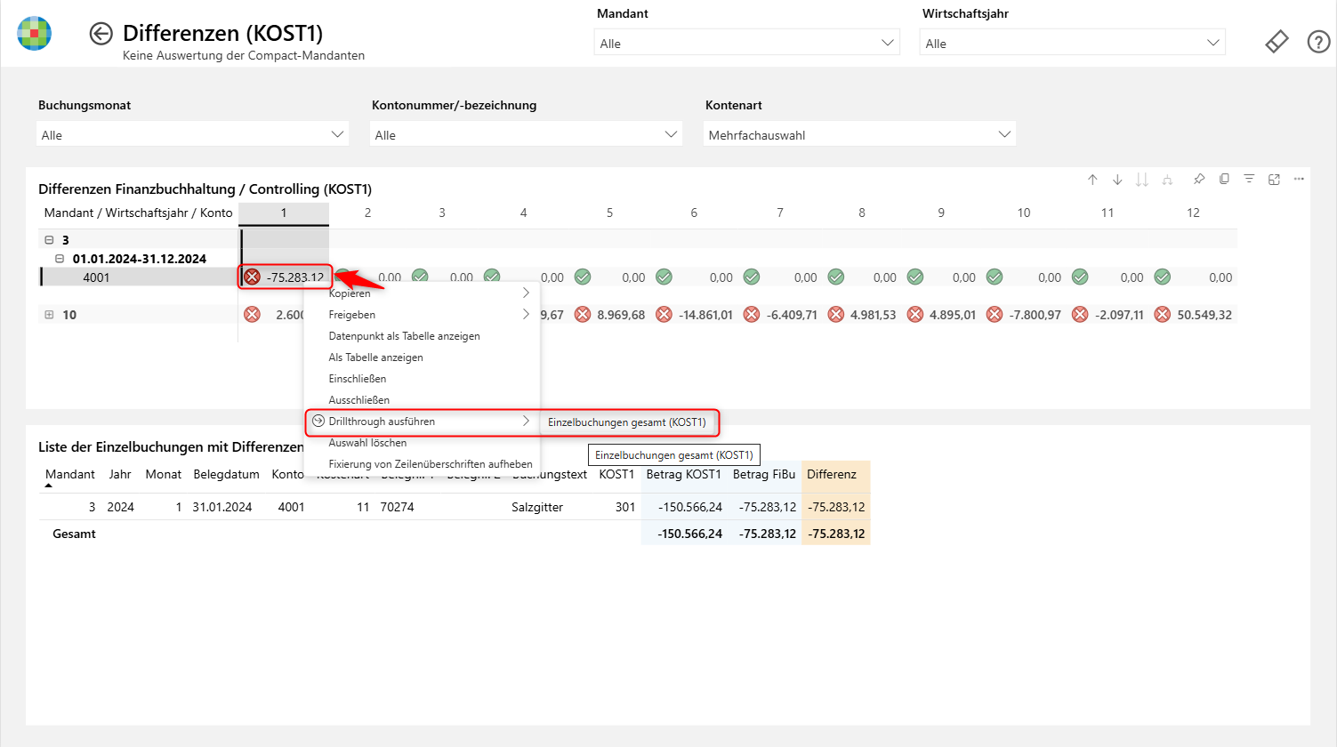Click the back navigation arrow next to the title
This screenshot has width=1337, height=747.
coord(101,33)
